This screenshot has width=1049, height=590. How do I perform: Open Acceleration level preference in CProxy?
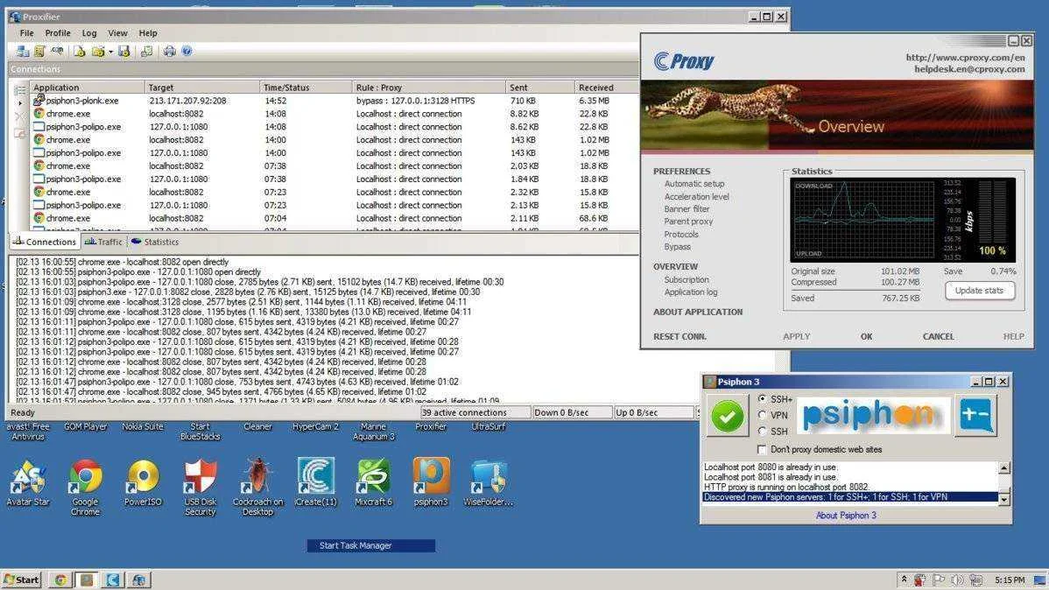[696, 197]
